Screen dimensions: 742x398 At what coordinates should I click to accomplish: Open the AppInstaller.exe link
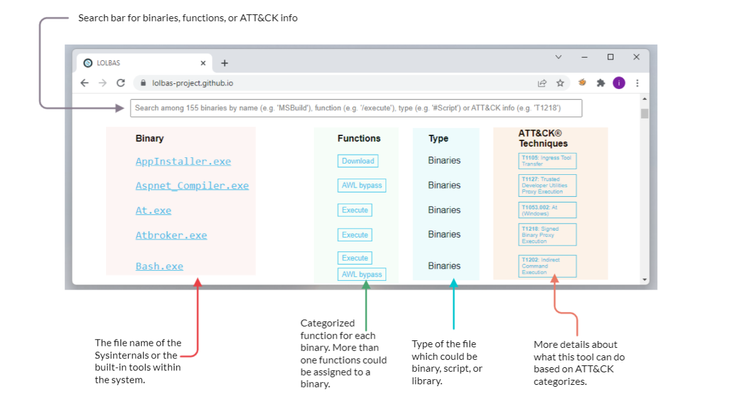click(x=183, y=162)
